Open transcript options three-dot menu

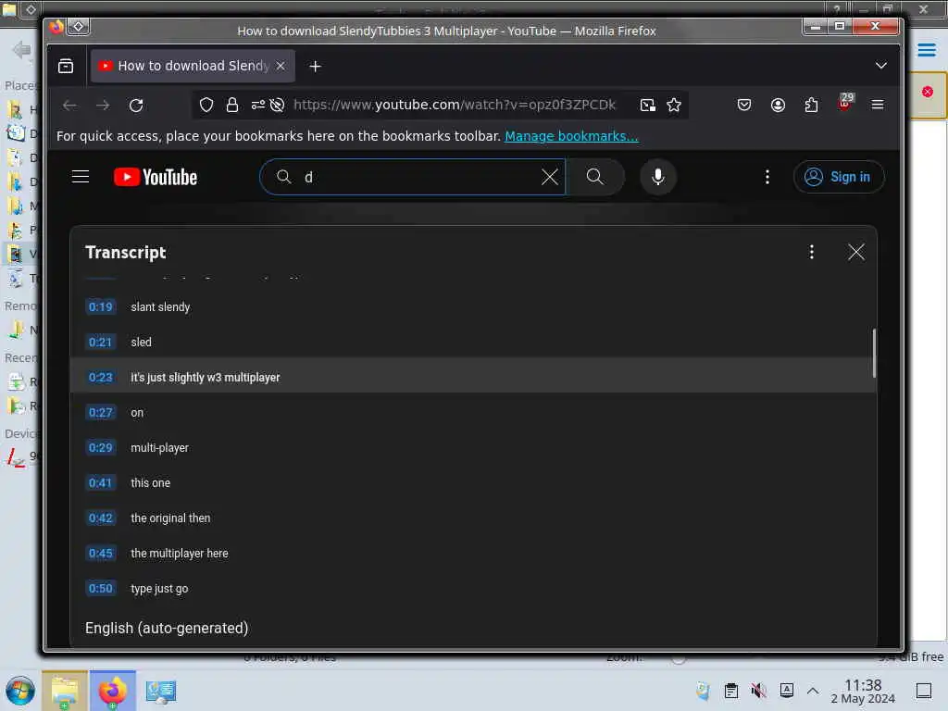pos(811,252)
